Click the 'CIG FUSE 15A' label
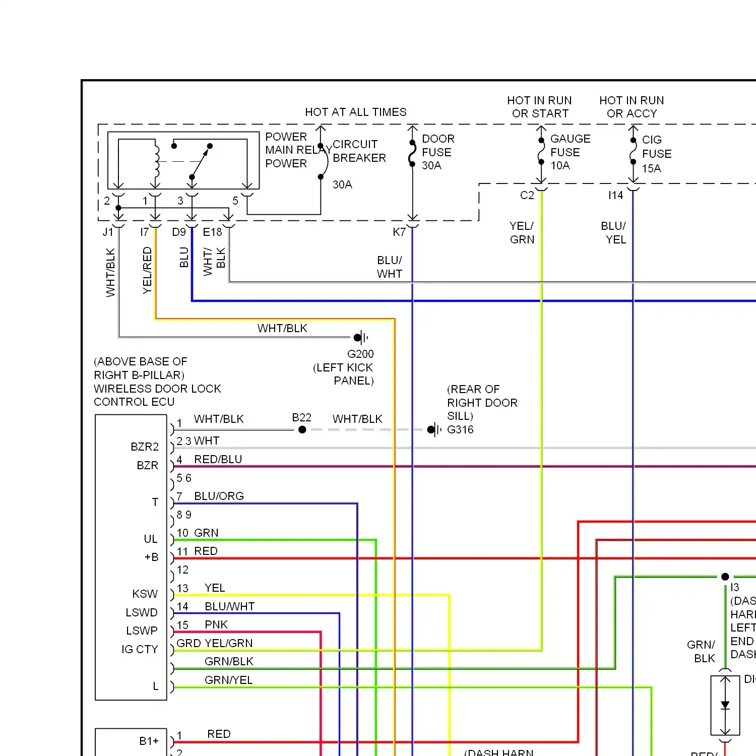Screen dimensions: 756x756 (x=657, y=154)
